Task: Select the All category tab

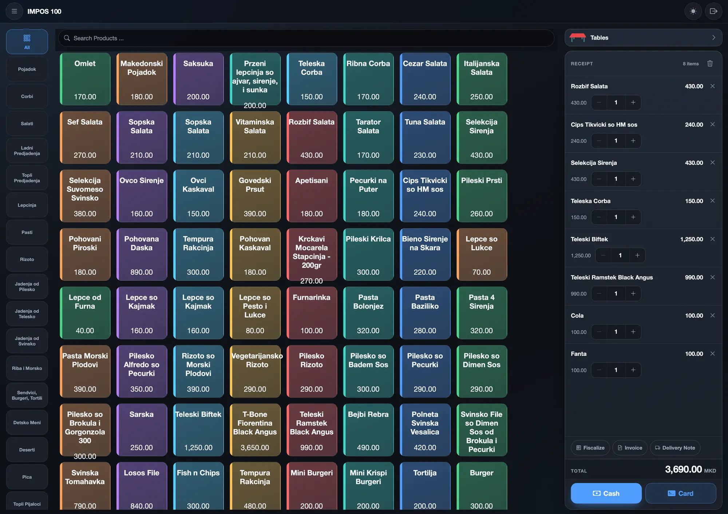Action: (x=27, y=42)
